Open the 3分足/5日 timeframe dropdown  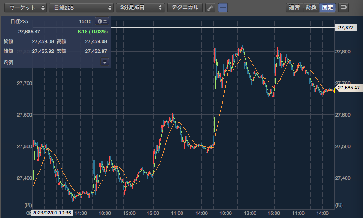140,8
